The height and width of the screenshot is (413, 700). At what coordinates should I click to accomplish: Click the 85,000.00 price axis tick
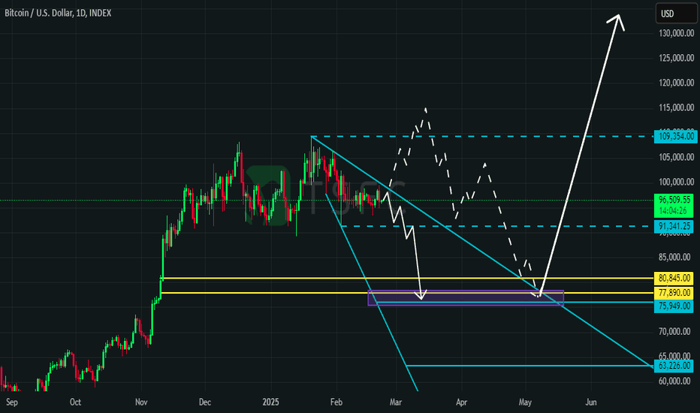tap(676, 257)
